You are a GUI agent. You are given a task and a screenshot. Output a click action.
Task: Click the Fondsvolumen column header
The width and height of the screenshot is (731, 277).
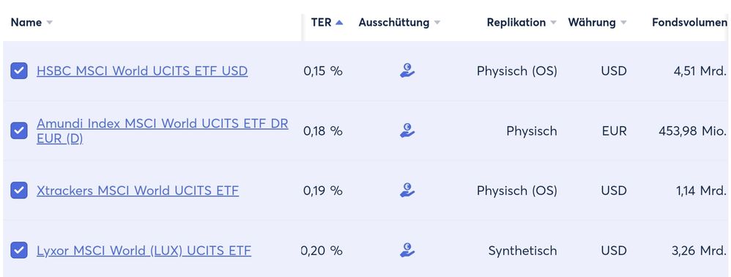[689, 23]
